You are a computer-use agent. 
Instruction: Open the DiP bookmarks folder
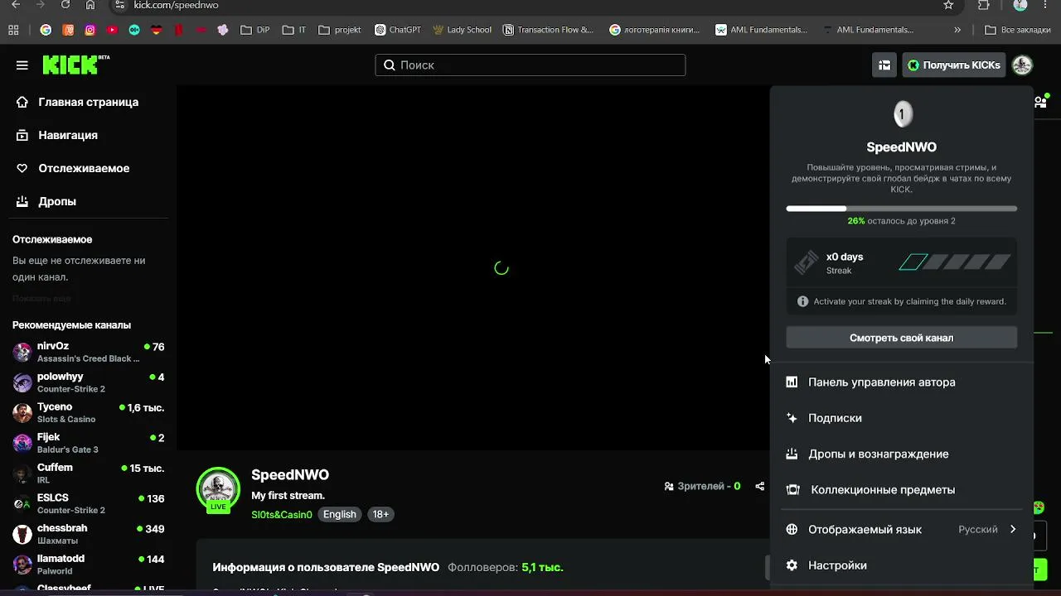(255, 30)
